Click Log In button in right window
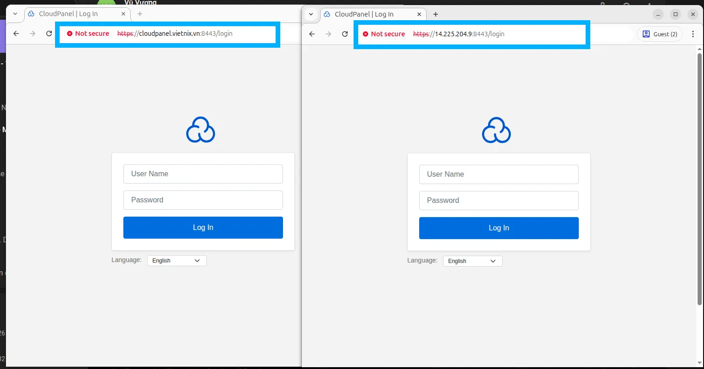This screenshot has height=369, width=704. click(x=499, y=228)
